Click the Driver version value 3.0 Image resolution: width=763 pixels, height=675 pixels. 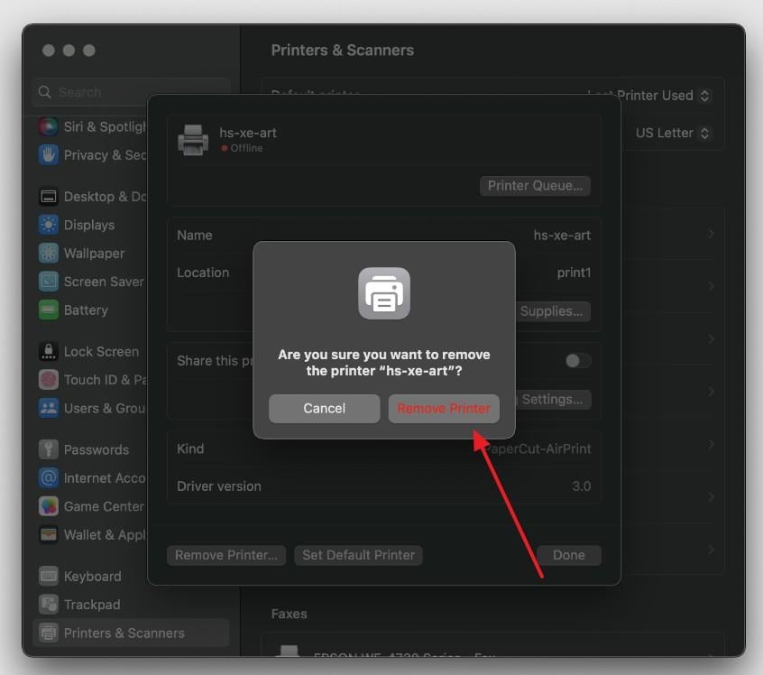click(582, 486)
